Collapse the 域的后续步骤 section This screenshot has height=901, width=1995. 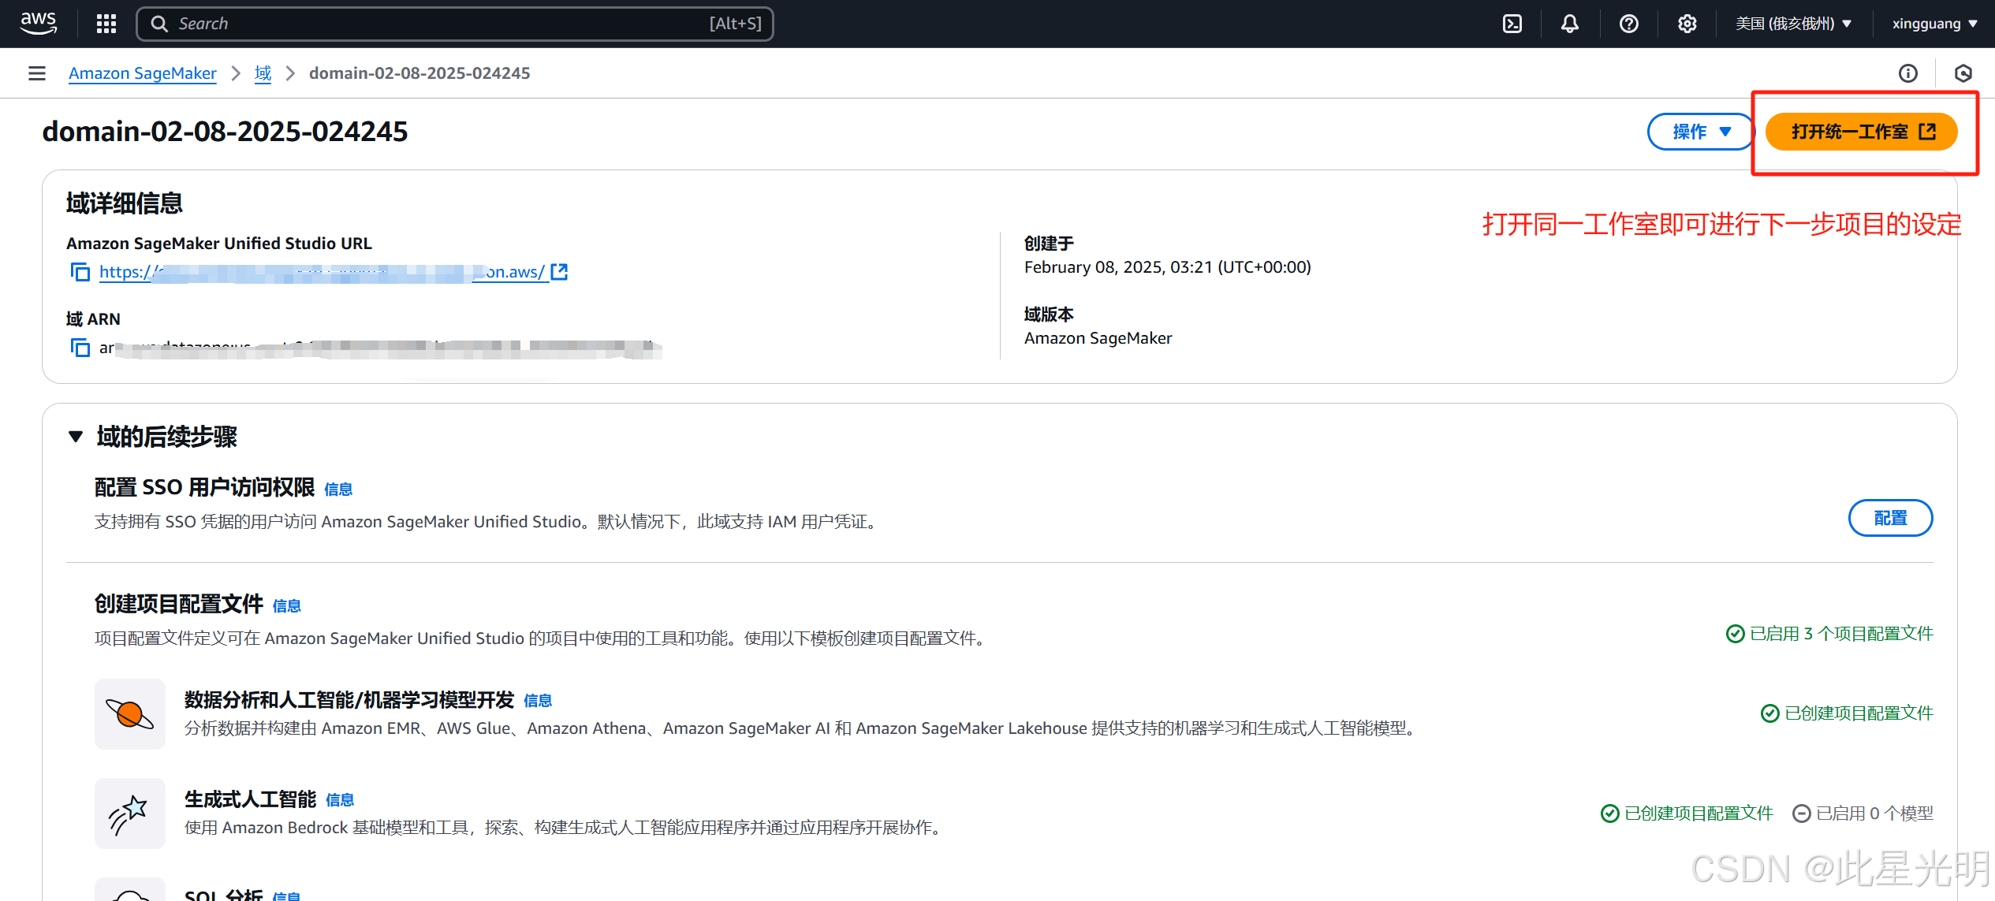(x=76, y=437)
